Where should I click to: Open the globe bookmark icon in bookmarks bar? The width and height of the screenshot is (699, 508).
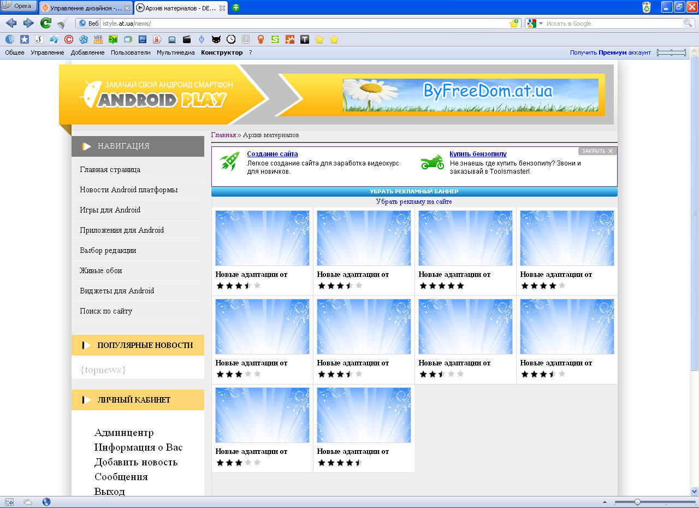click(10, 39)
